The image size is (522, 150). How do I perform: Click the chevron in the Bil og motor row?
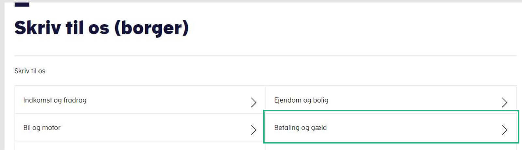coord(253,130)
